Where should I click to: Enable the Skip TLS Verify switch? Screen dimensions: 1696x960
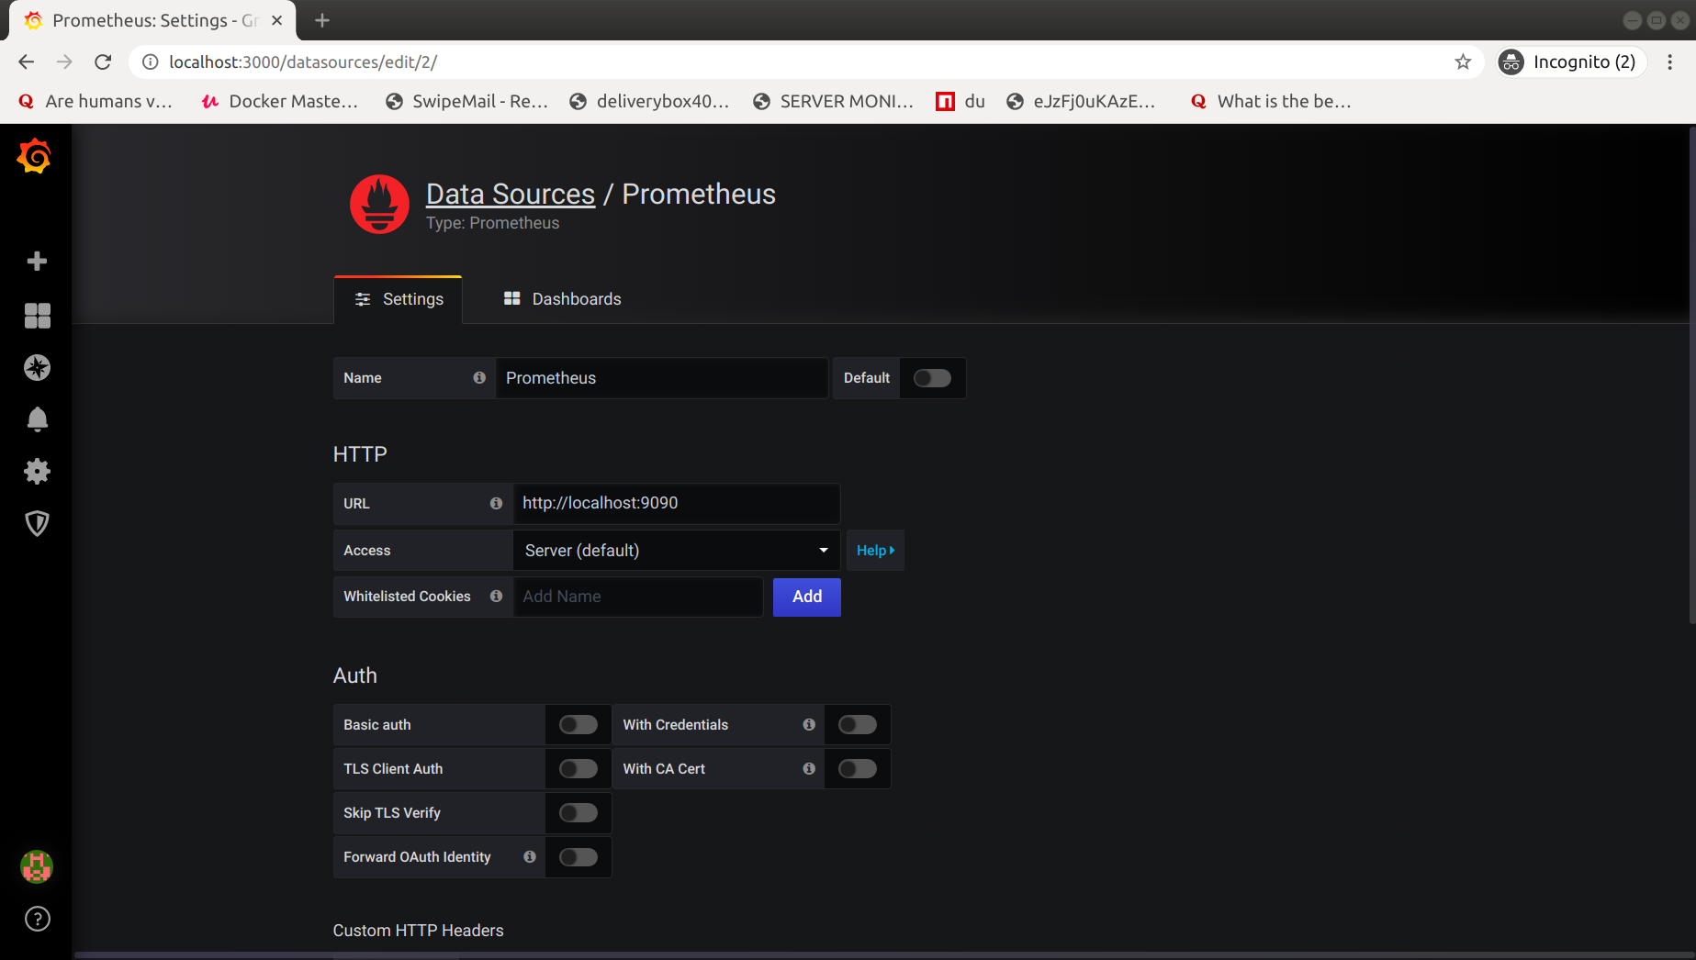(x=578, y=813)
